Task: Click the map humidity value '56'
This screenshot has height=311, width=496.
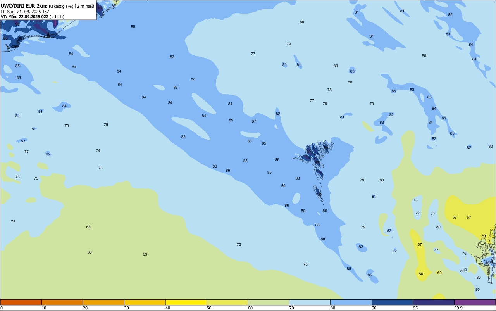Action: click(421, 274)
